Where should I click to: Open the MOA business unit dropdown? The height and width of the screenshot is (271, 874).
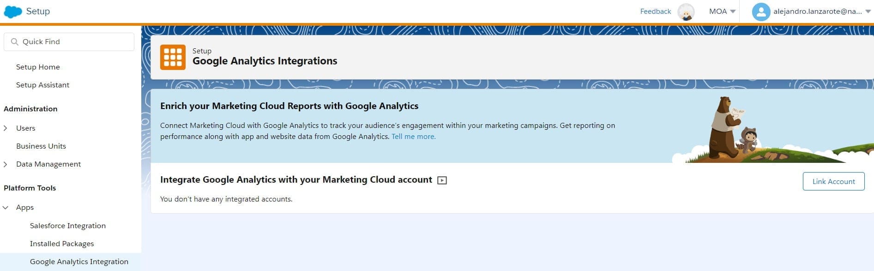pos(722,12)
